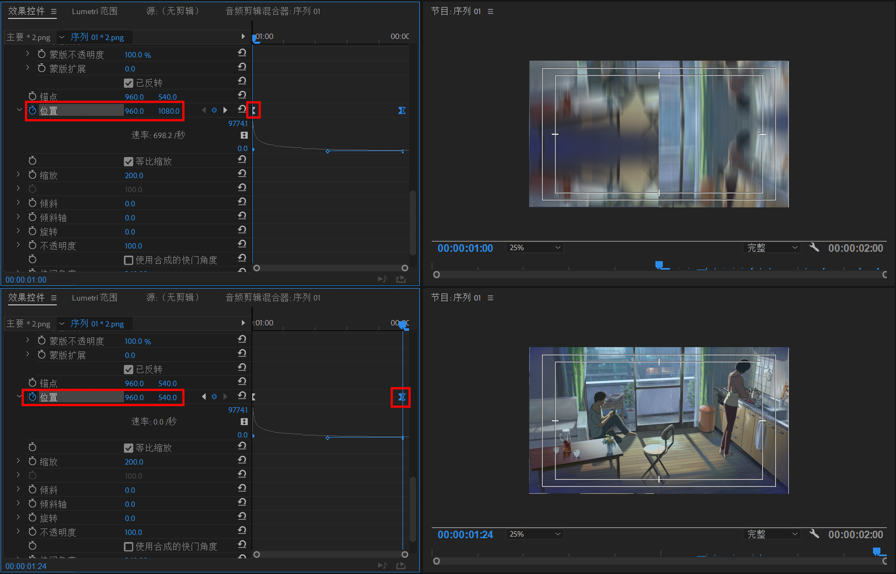Image resolution: width=896 pixels, height=574 pixels.
Task: Click 序列 01 * 2.png link in top panel
Action: point(97,37)
